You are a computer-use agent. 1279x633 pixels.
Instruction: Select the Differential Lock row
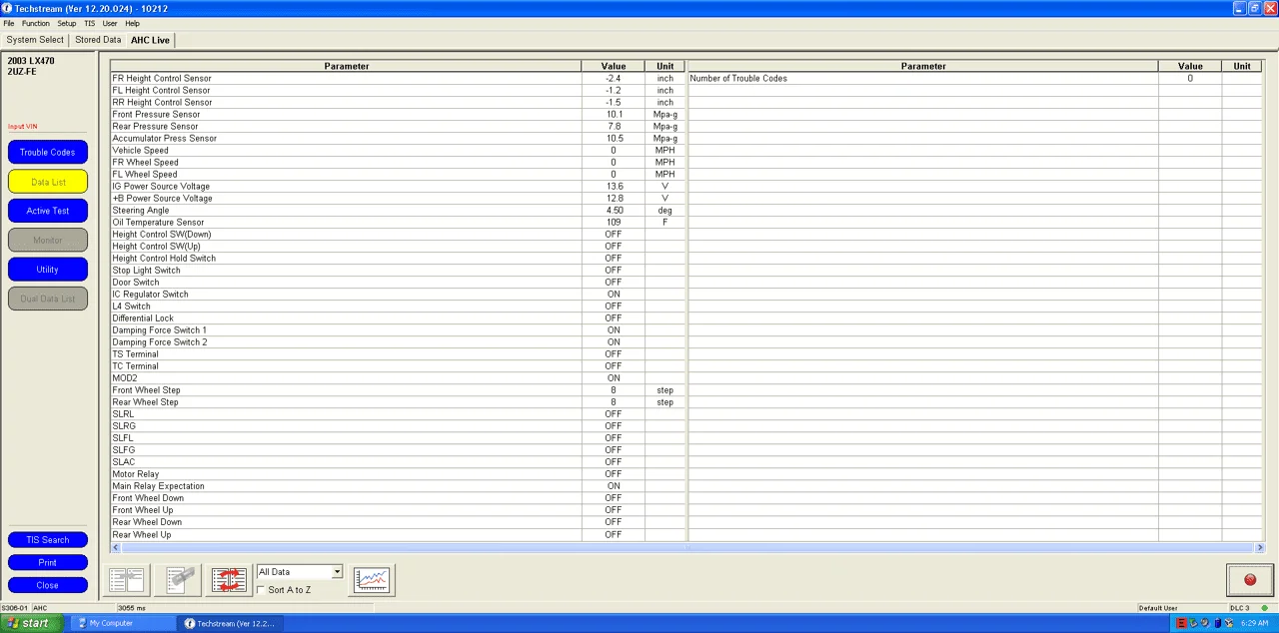click(x=398, y=317)
